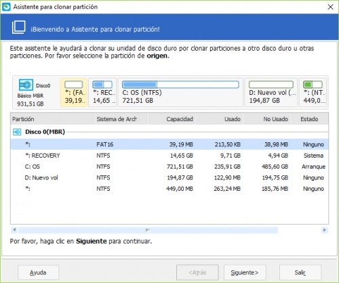This screenshot has width=339, height=283.
Task: Click the C: OS usage bar
Action: pyautogui.click(x=180, y=85)
